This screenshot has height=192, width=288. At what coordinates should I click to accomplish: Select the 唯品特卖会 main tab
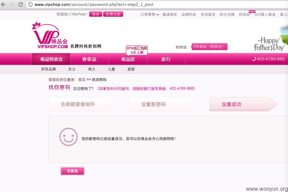click(51, 59)
